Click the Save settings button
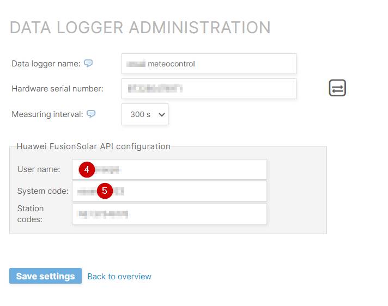Screen dimensions: 388x306 [46, 276]
